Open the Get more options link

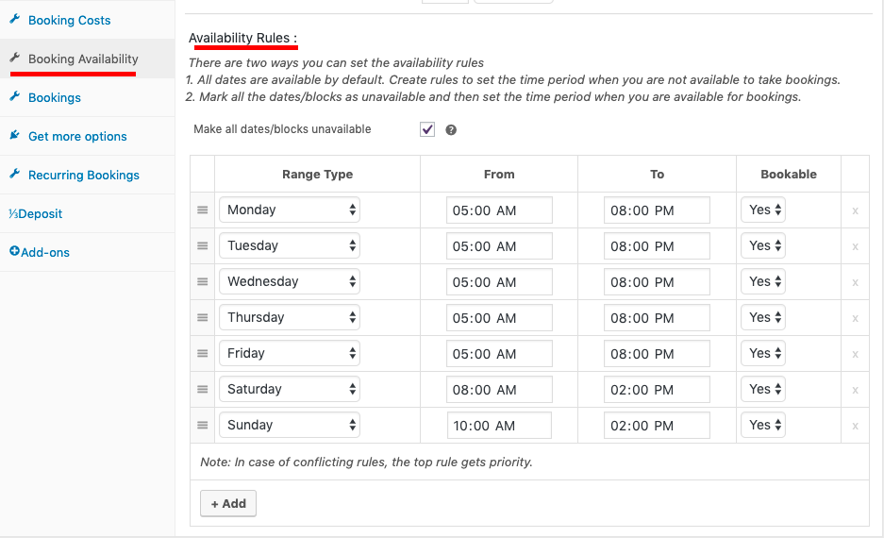pos(77,137)
